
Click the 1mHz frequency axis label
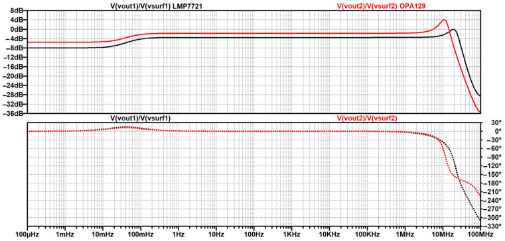pos(66,234)
